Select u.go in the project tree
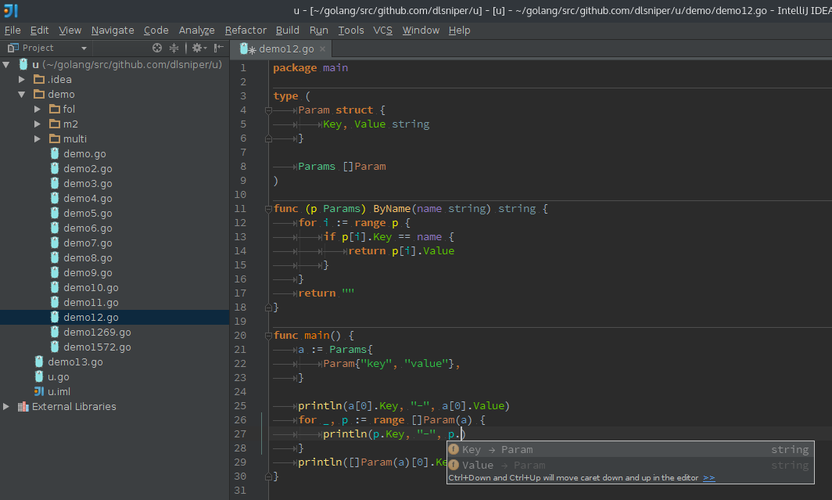Image resolution: width=832 pixels, height=500 pixels. pyautogui.click(x=58, y=376)
